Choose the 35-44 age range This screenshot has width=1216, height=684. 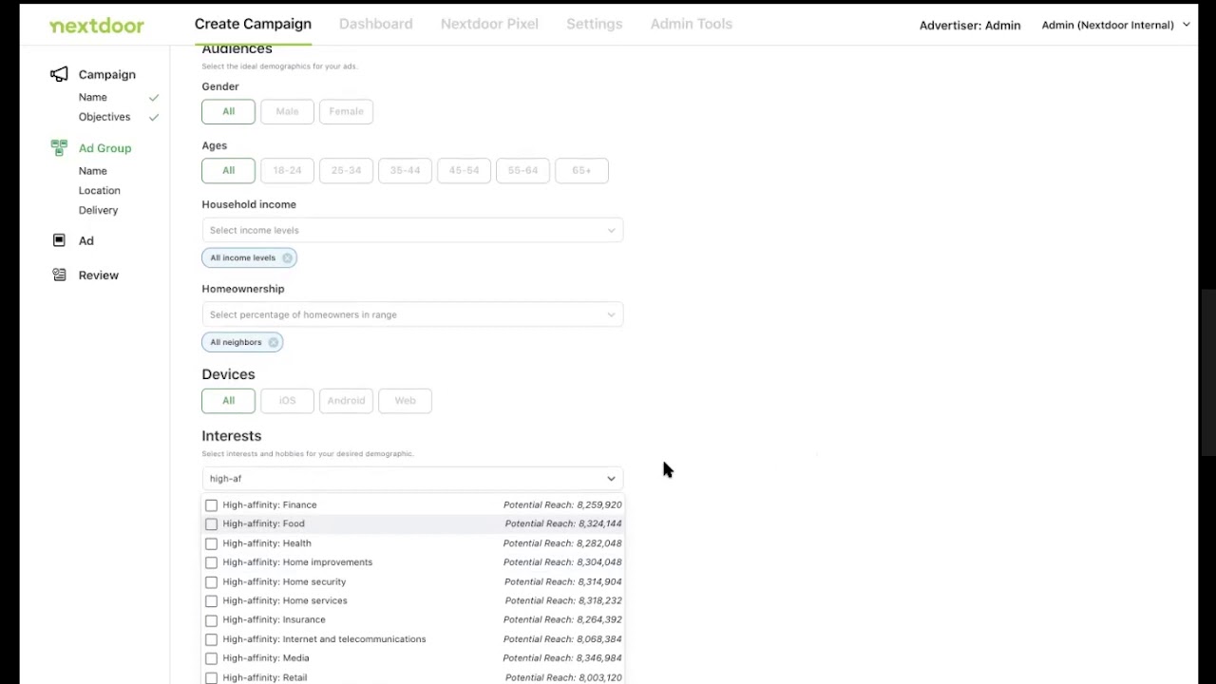405,170
